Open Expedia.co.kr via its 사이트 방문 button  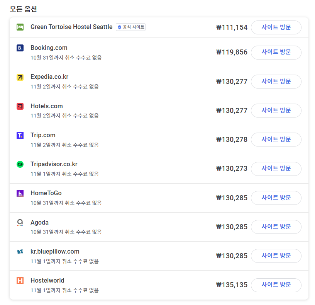(276, 82)
